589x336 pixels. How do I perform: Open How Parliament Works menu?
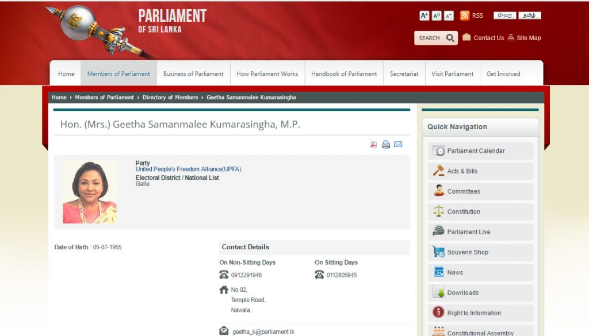[x=267, y=74]
